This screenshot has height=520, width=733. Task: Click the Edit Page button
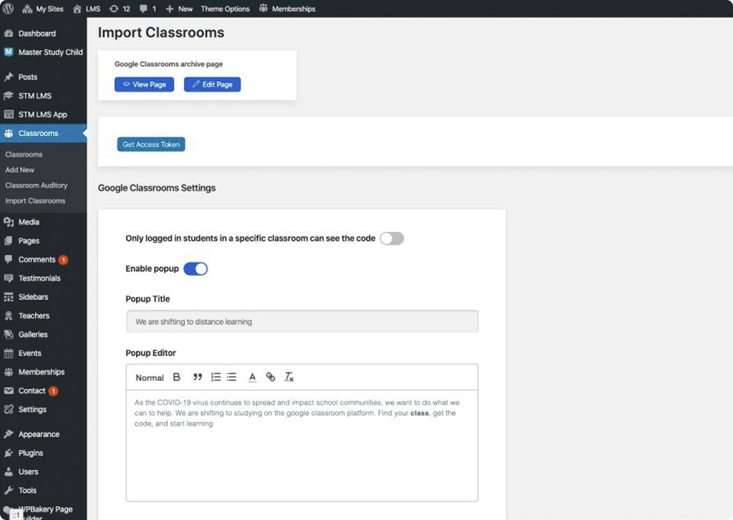click(212, 84)
